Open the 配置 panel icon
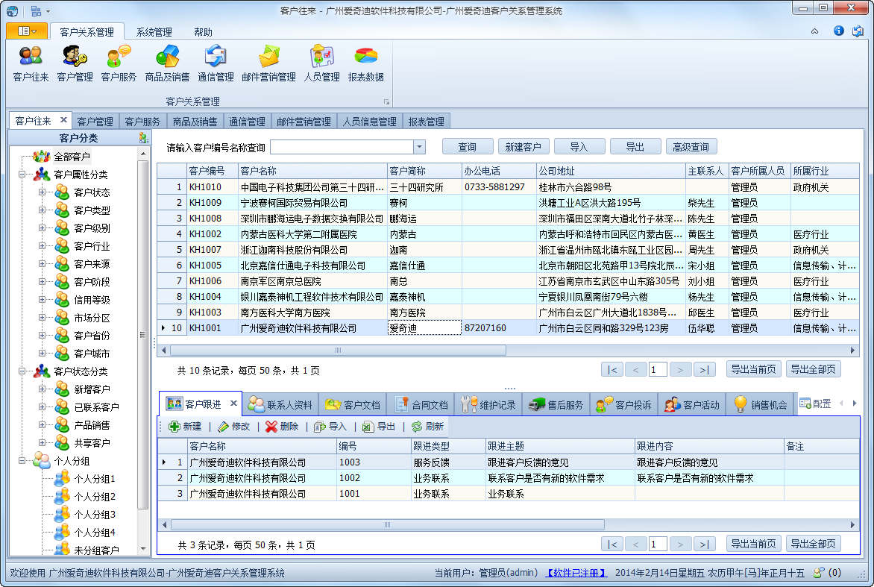 click(805, 404)
